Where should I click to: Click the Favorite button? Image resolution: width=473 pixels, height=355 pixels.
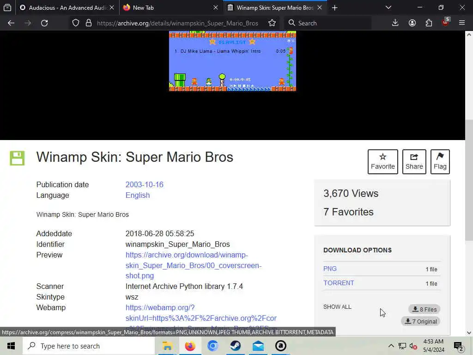coord(383,161)
